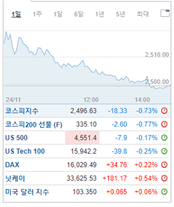Show the 6달 chart range
Image resolution: width=174 pixels, height=207 pixels.
point(79,14)
